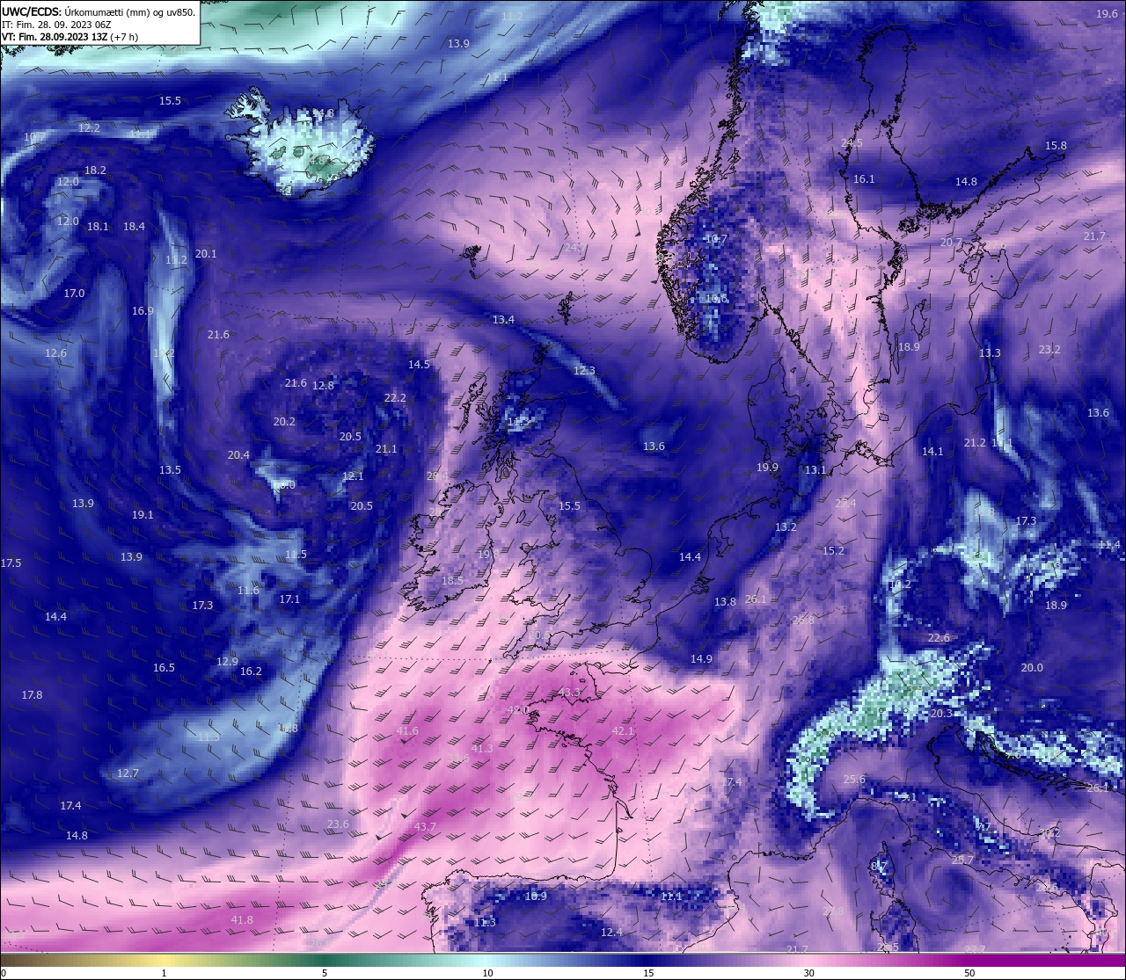
Task: Click the 16.2 value on the map
Action: (251, 671)
